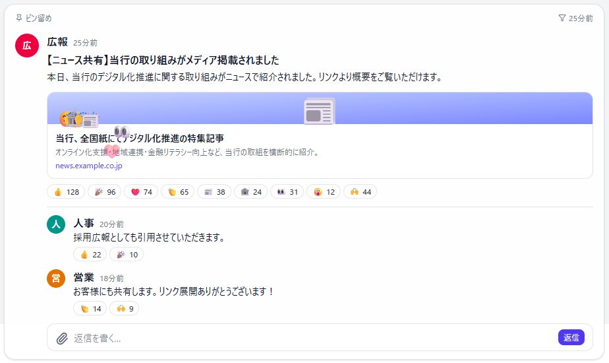Click thumbs up reaction 22 on 人事 reply

90,255
